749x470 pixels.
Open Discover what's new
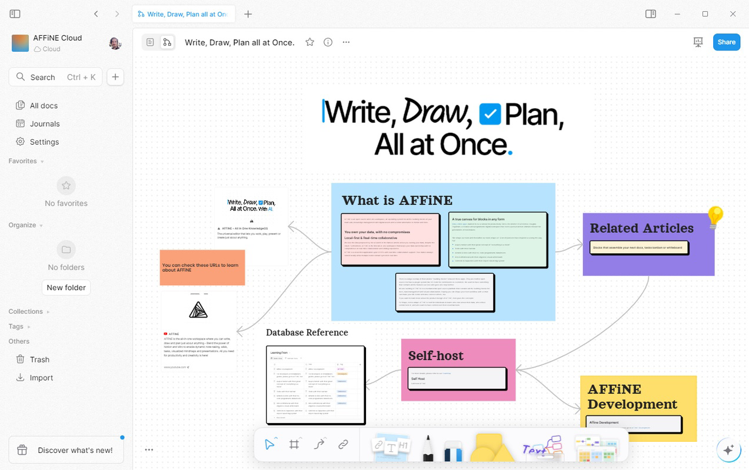point(66,450)
